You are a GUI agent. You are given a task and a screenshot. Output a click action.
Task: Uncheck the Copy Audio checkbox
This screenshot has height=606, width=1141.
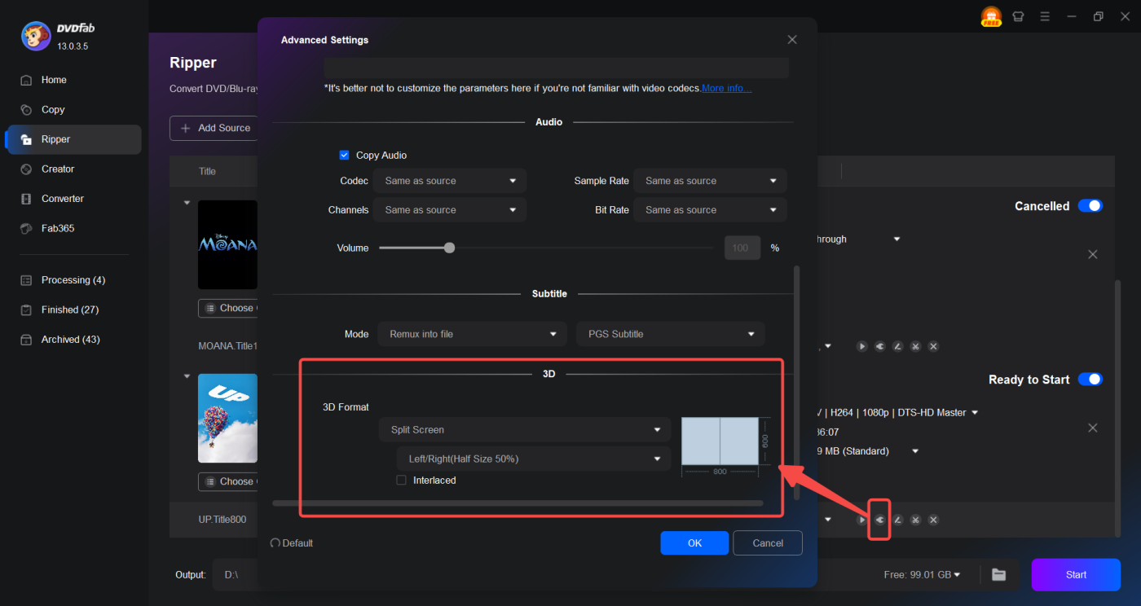[344, 155]
